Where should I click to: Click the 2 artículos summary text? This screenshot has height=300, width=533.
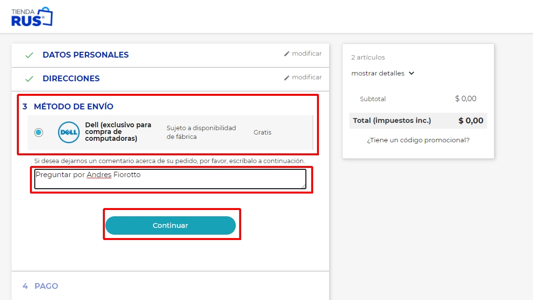[368, 58]
